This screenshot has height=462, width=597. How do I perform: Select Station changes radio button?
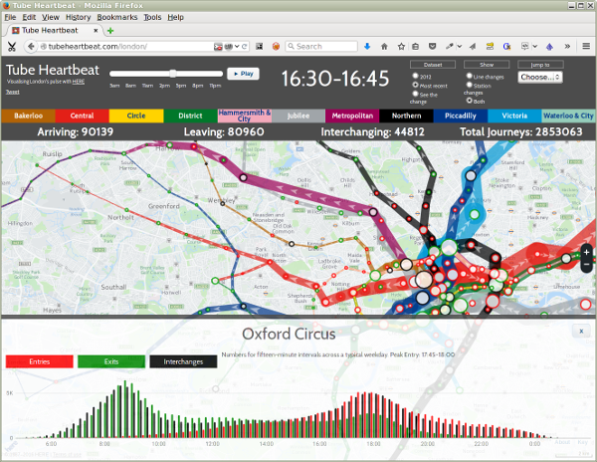tap(469, 85)
